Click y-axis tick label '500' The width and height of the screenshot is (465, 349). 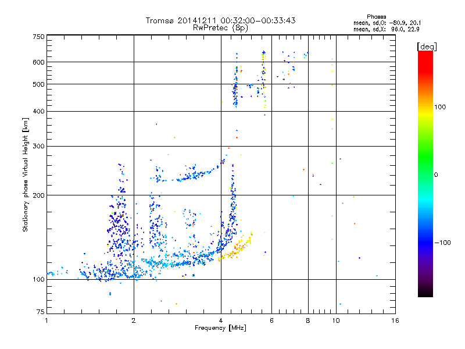(x=39, y=84)
